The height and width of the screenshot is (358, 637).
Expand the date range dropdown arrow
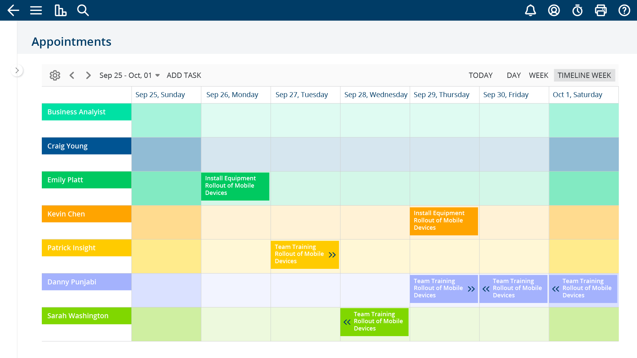click(158, 75)
